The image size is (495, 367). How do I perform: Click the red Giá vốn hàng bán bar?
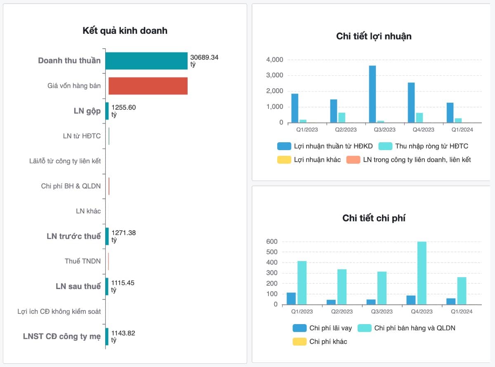pos(148,86)
